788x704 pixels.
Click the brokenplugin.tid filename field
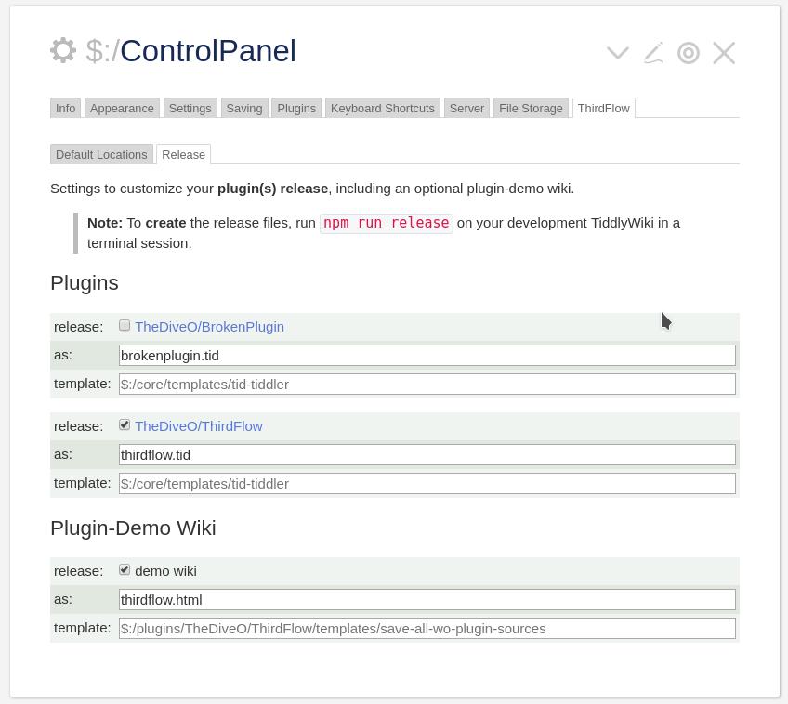pyautogui.click(x=427, y=356)
